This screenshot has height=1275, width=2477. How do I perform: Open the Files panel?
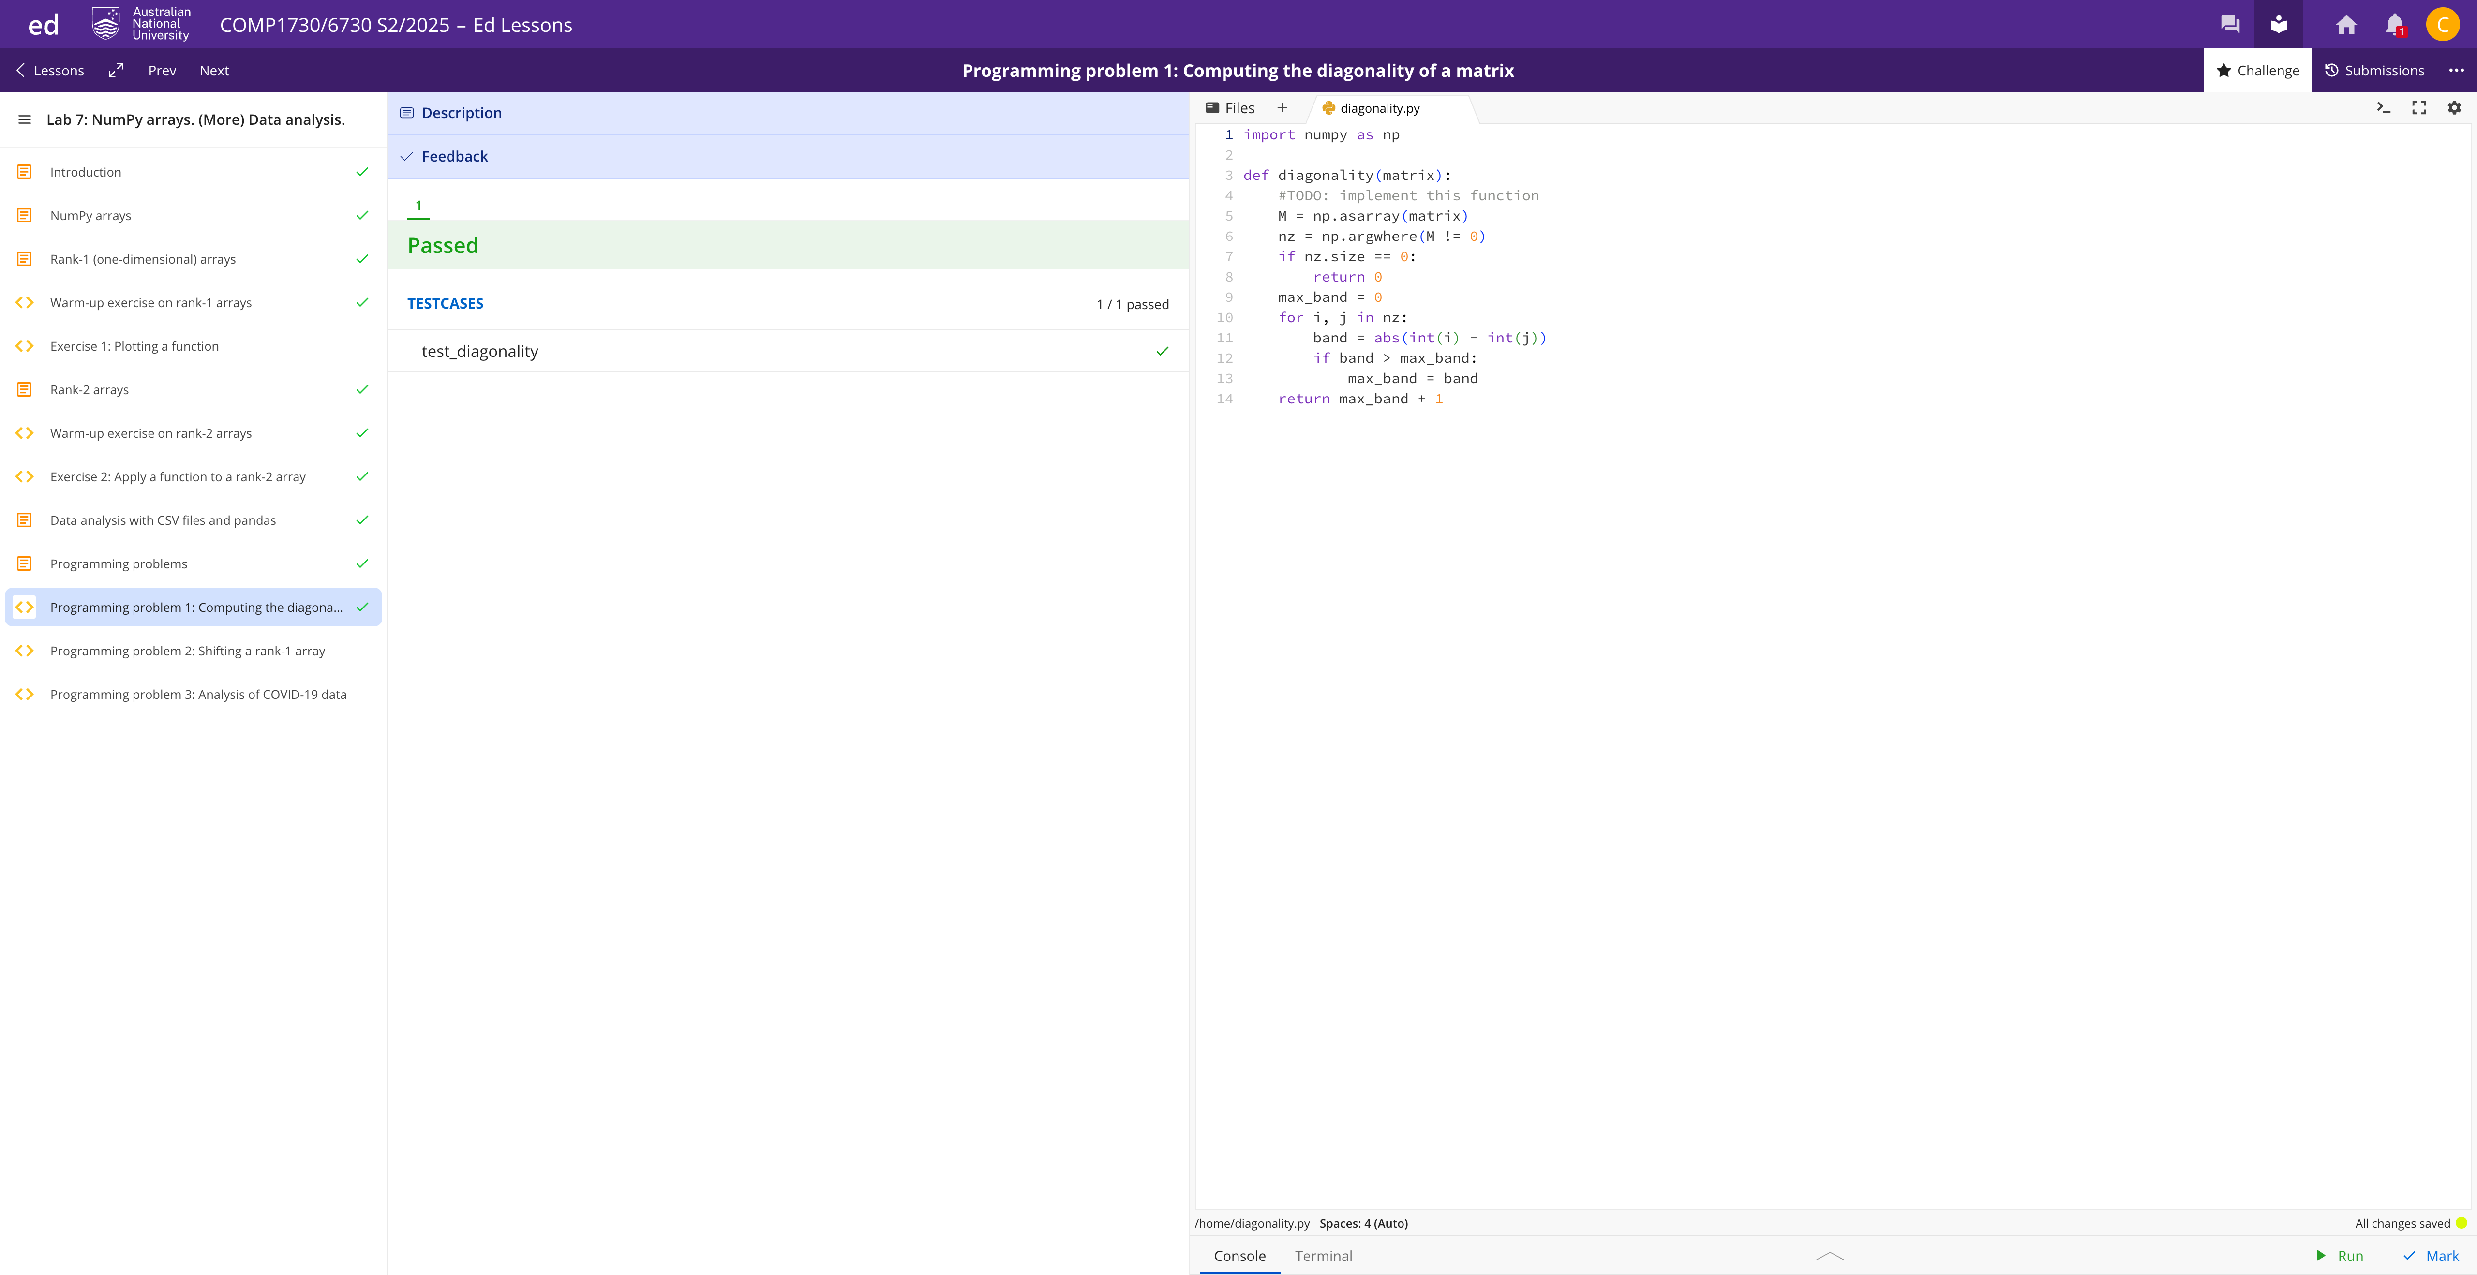pos(1230,108)
